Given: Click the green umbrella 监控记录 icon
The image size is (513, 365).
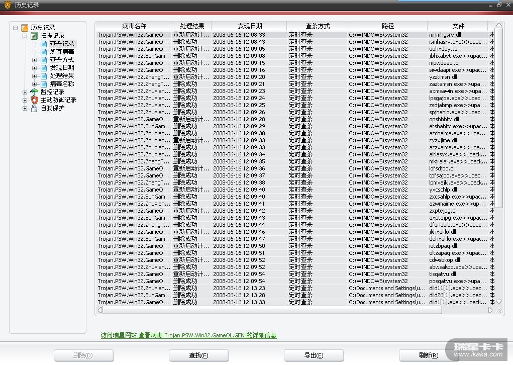Looking at the screenshot, I should pos(34,92).
